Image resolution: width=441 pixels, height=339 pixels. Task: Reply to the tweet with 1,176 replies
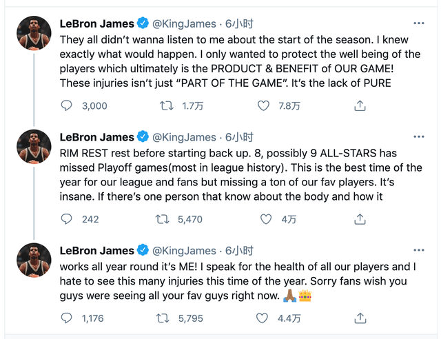coord(67,318)
